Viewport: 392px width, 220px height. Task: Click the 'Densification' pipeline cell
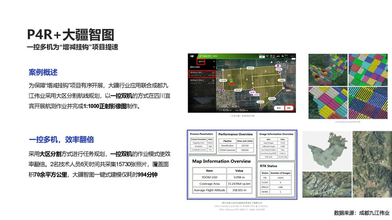(228, 145)
